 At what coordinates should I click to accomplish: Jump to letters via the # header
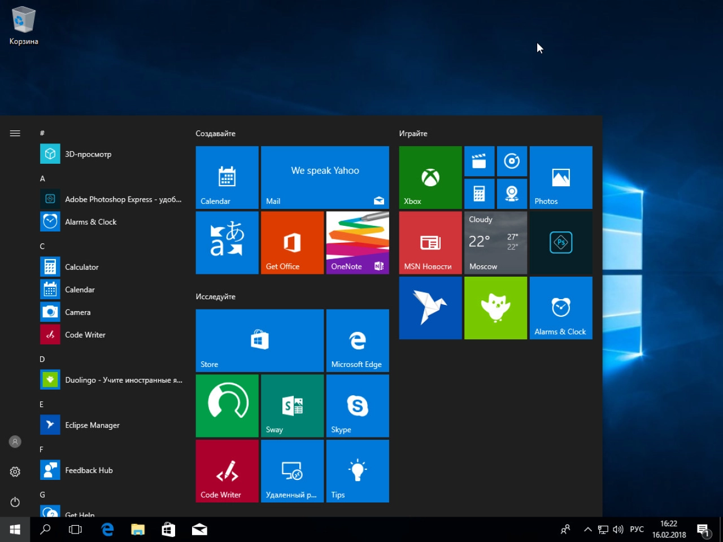[x=42, y=133]
